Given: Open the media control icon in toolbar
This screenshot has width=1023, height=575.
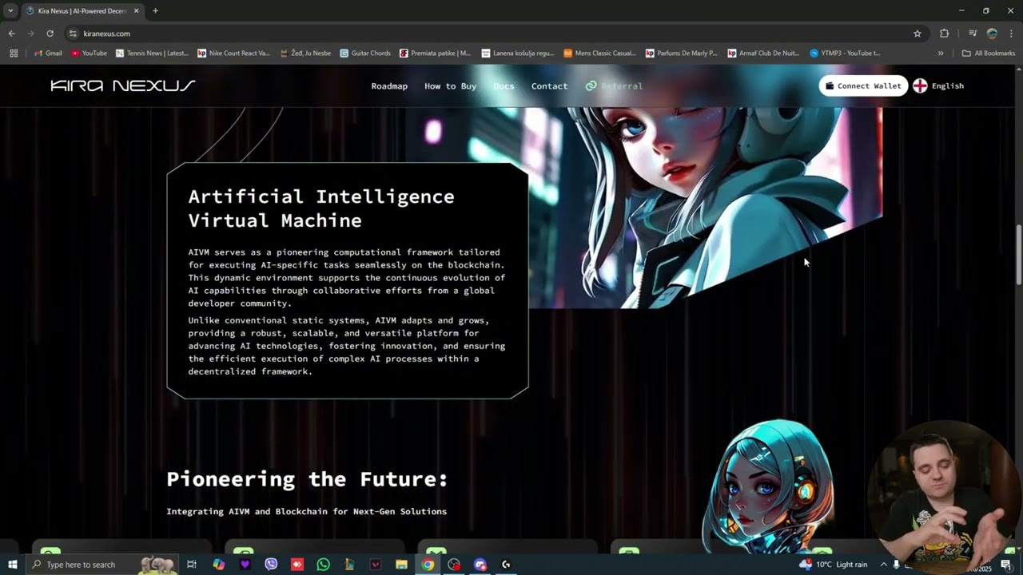Looking at the screenshot, I should click(973, 34).
